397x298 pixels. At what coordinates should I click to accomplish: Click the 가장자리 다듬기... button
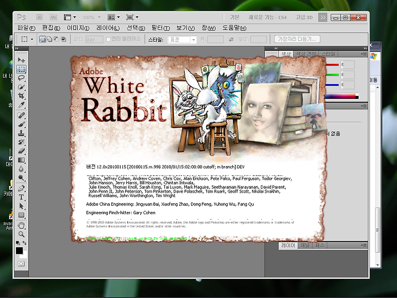[x=297, y=39]
